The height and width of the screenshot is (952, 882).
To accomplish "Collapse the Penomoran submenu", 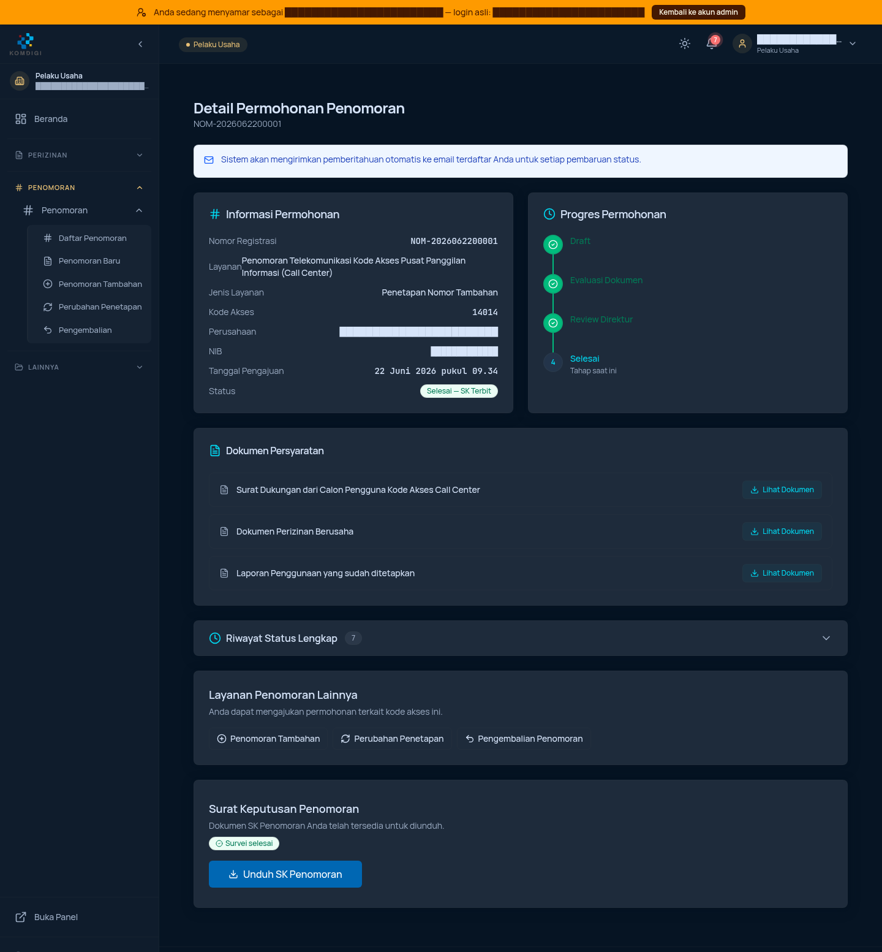I will [x=84, y=210].
